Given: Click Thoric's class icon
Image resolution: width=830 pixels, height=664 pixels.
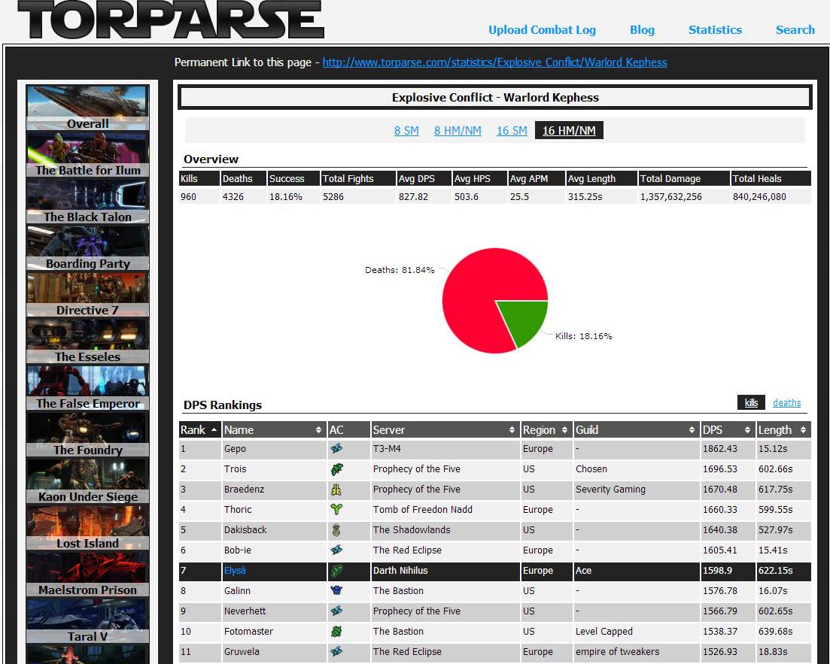Looking at the screenshot, I should tap(336, 510).
